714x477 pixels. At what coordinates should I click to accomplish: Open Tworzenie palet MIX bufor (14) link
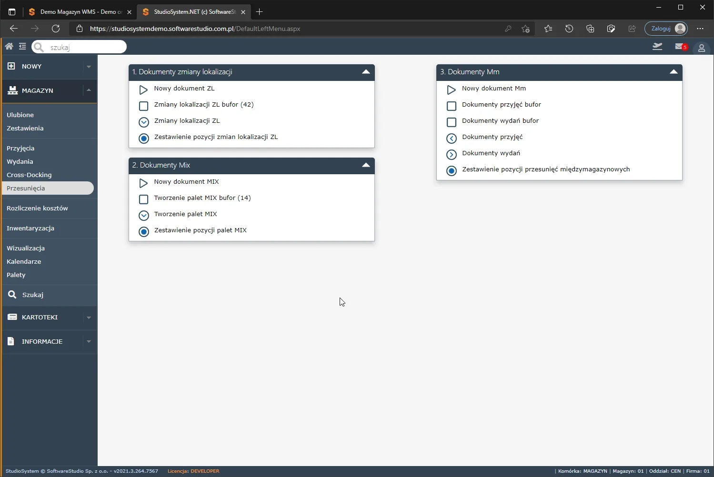pyautogui.click(x=202, y=198)
